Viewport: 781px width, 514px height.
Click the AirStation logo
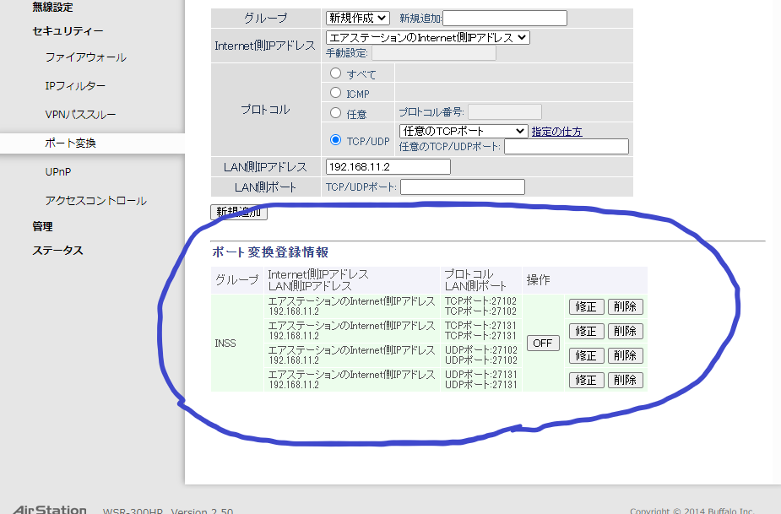coord(50,510)
